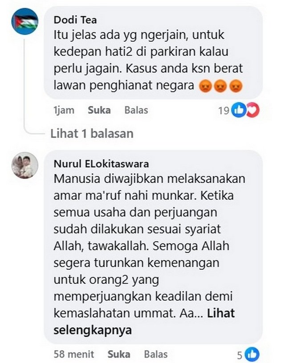Click the last angry emoji after 'negara'
Viewport: 285px width, 363px height.
tap(236, 86)
